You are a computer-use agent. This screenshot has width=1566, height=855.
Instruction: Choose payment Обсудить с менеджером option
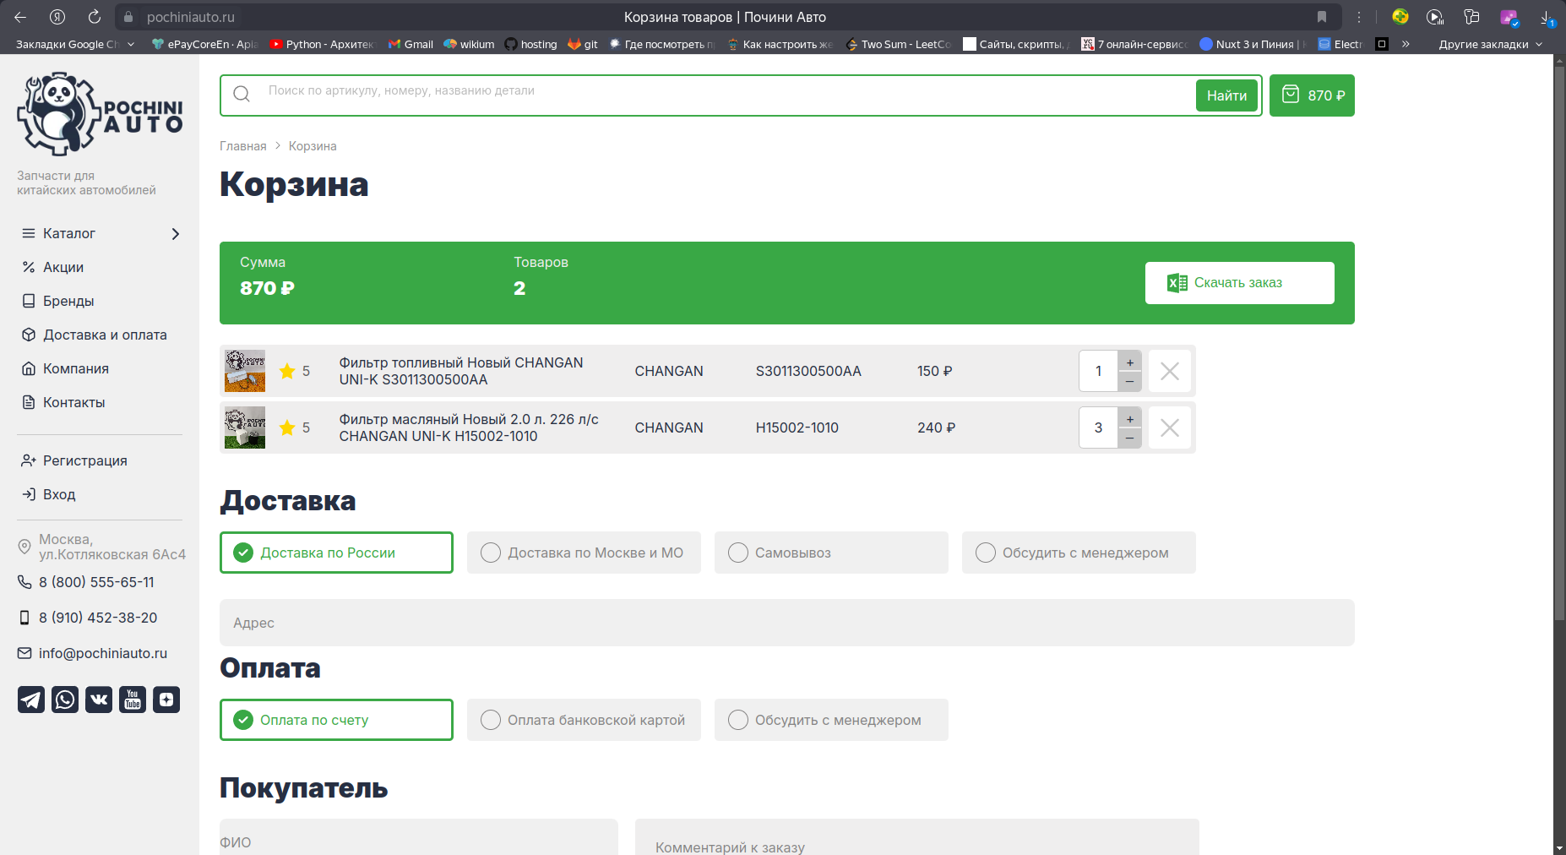(x=831, y=720)
